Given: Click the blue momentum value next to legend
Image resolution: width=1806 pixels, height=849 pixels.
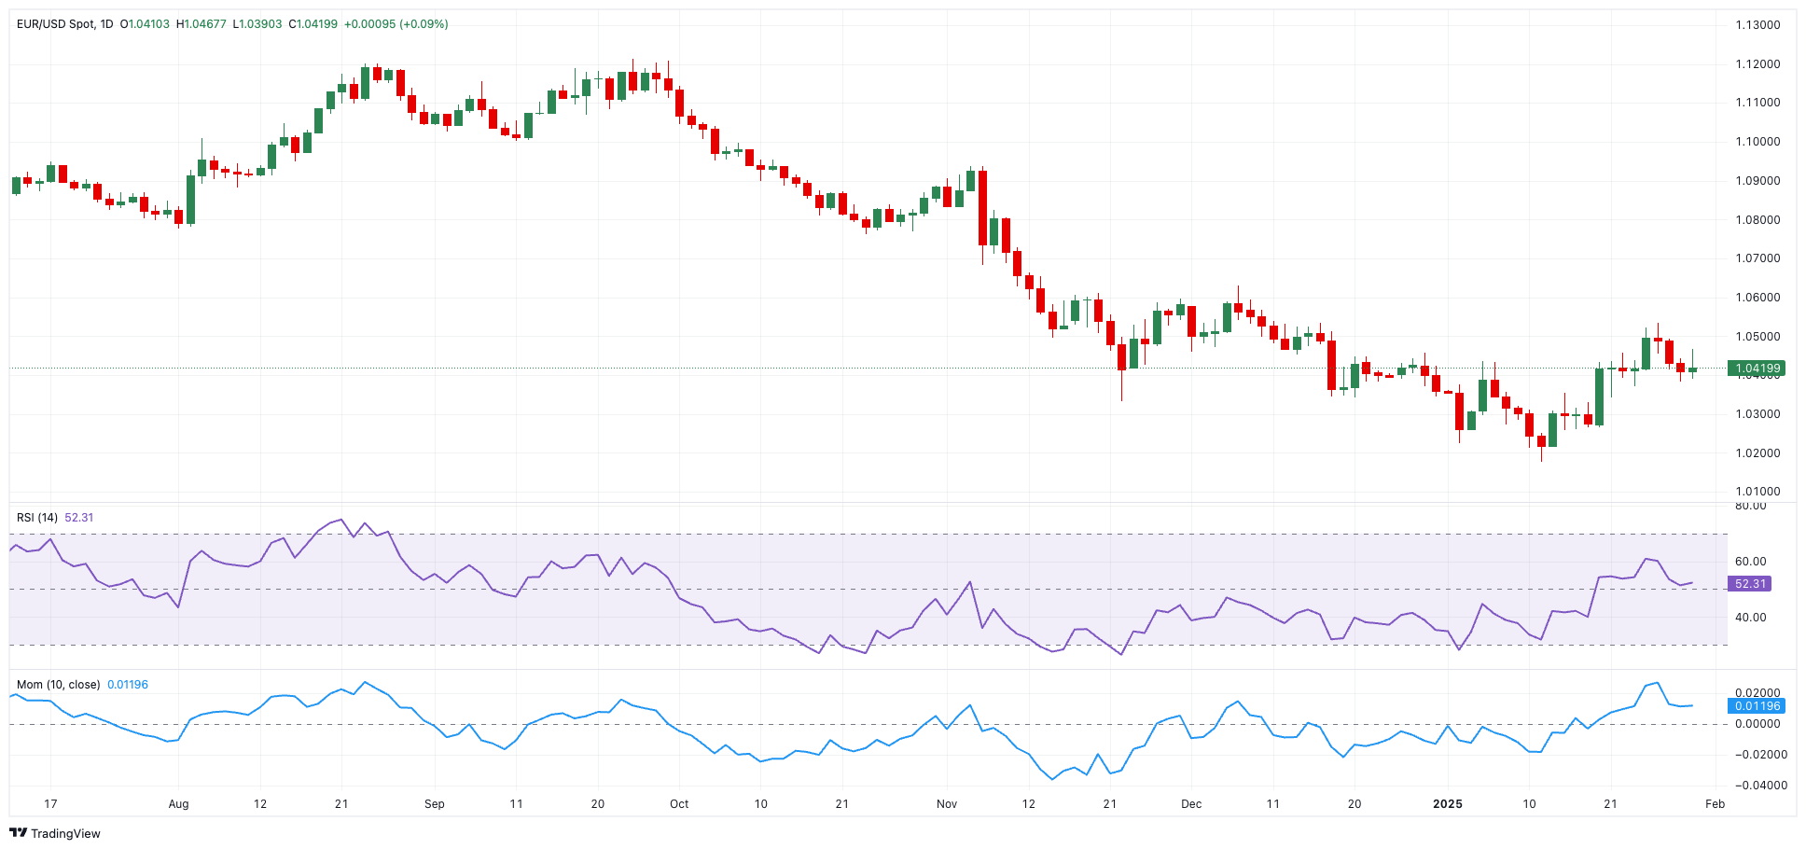Looking at the screenshot, I should click(x=128, y=685).
